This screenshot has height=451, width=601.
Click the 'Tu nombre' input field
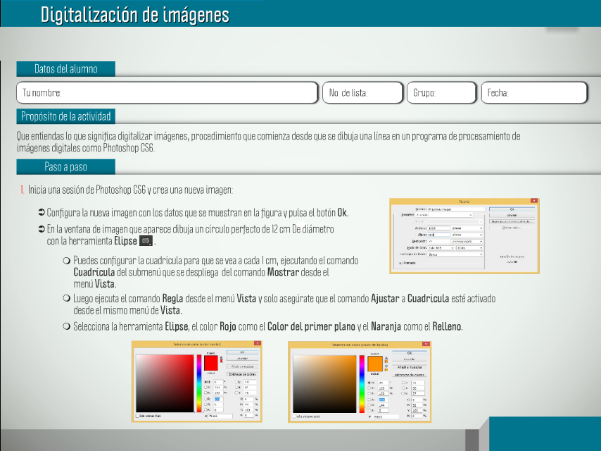167,93
